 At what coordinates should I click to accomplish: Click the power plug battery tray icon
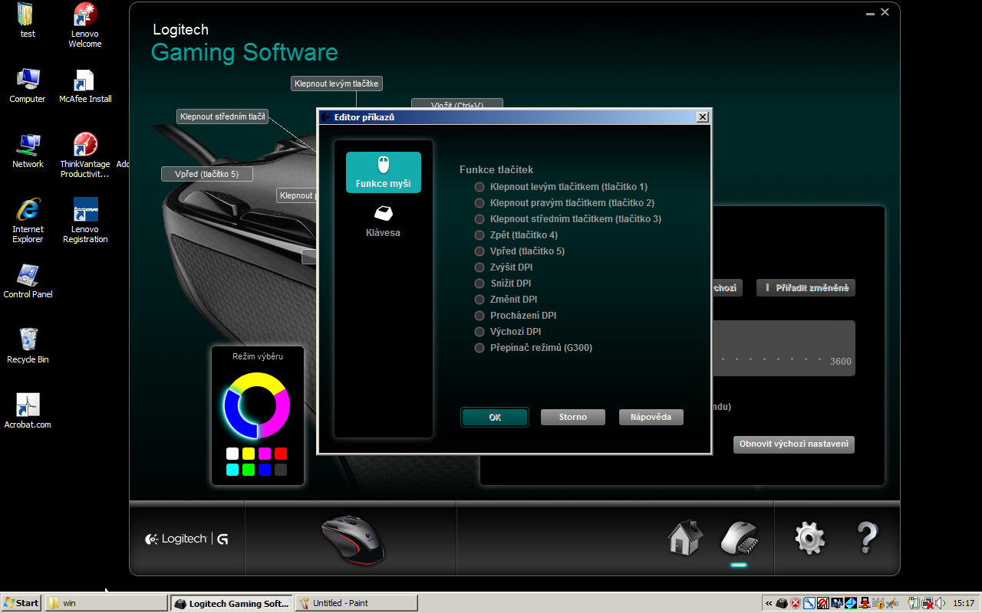[x=914, y=603]
